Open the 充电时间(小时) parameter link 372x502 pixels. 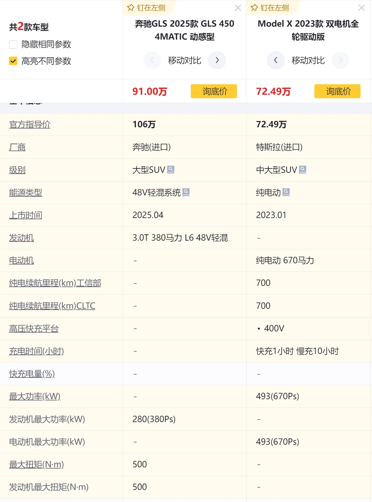click(x=37, y=351)
